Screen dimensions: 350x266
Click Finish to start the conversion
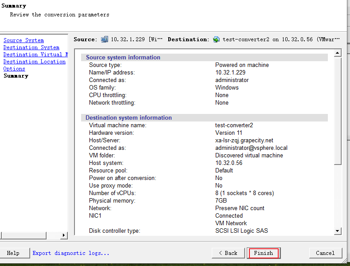[x=264, y=253]
